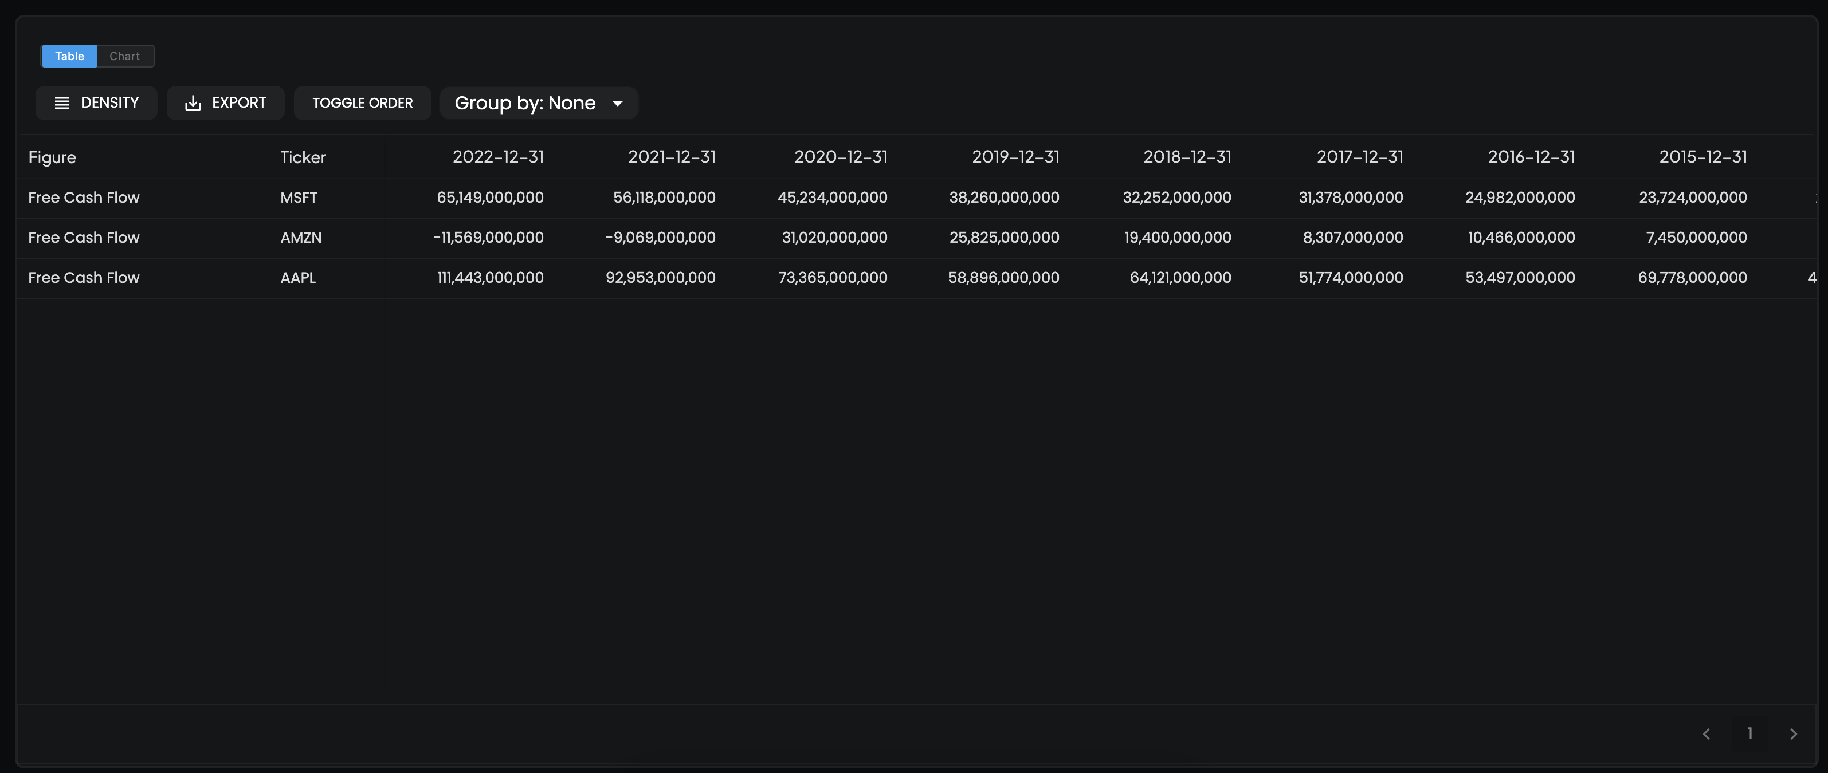Open the Group by: None dropdown
The image size is (1828, 773).
coord(525,103)
